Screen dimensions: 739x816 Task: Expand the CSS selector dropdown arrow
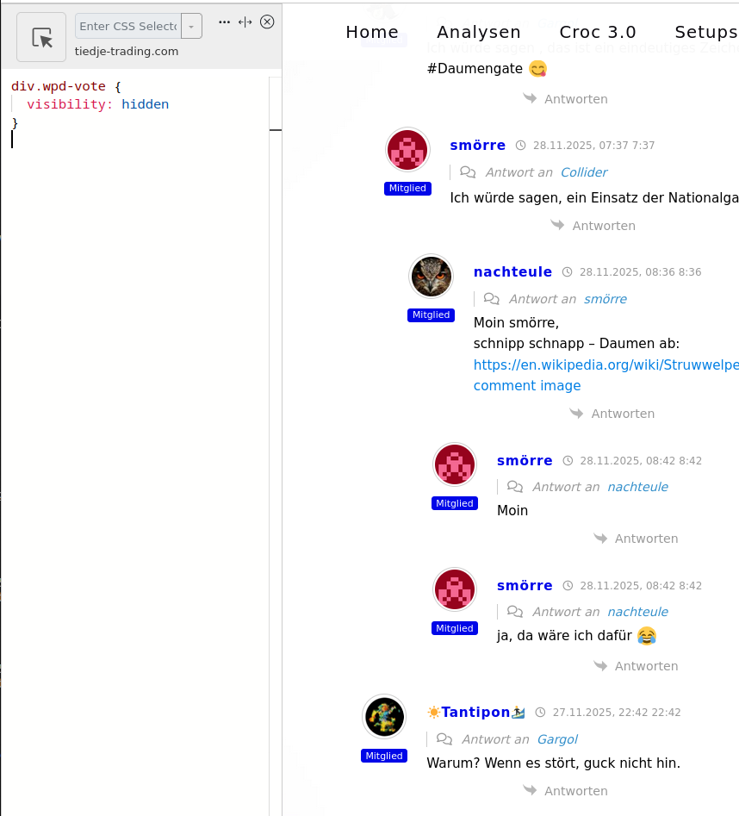pos(191,26)
